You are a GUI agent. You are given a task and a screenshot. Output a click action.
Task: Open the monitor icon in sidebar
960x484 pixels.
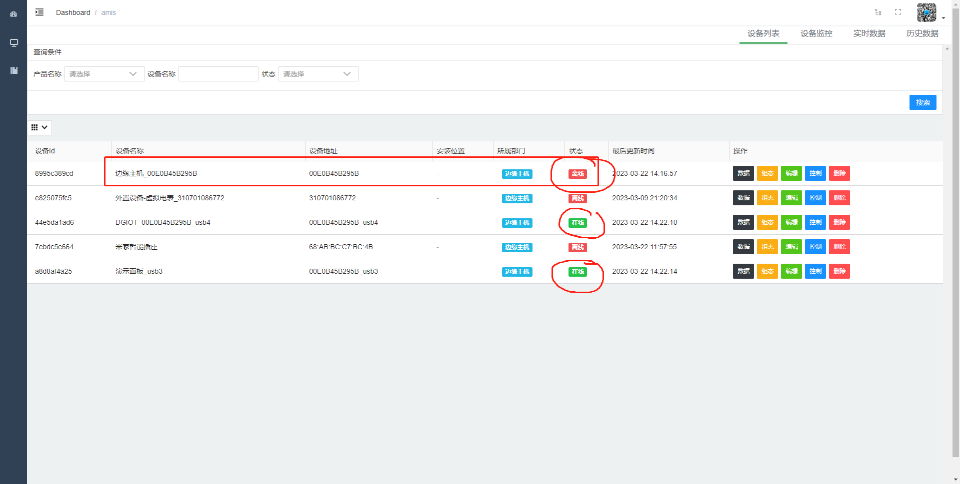(13, 42)
